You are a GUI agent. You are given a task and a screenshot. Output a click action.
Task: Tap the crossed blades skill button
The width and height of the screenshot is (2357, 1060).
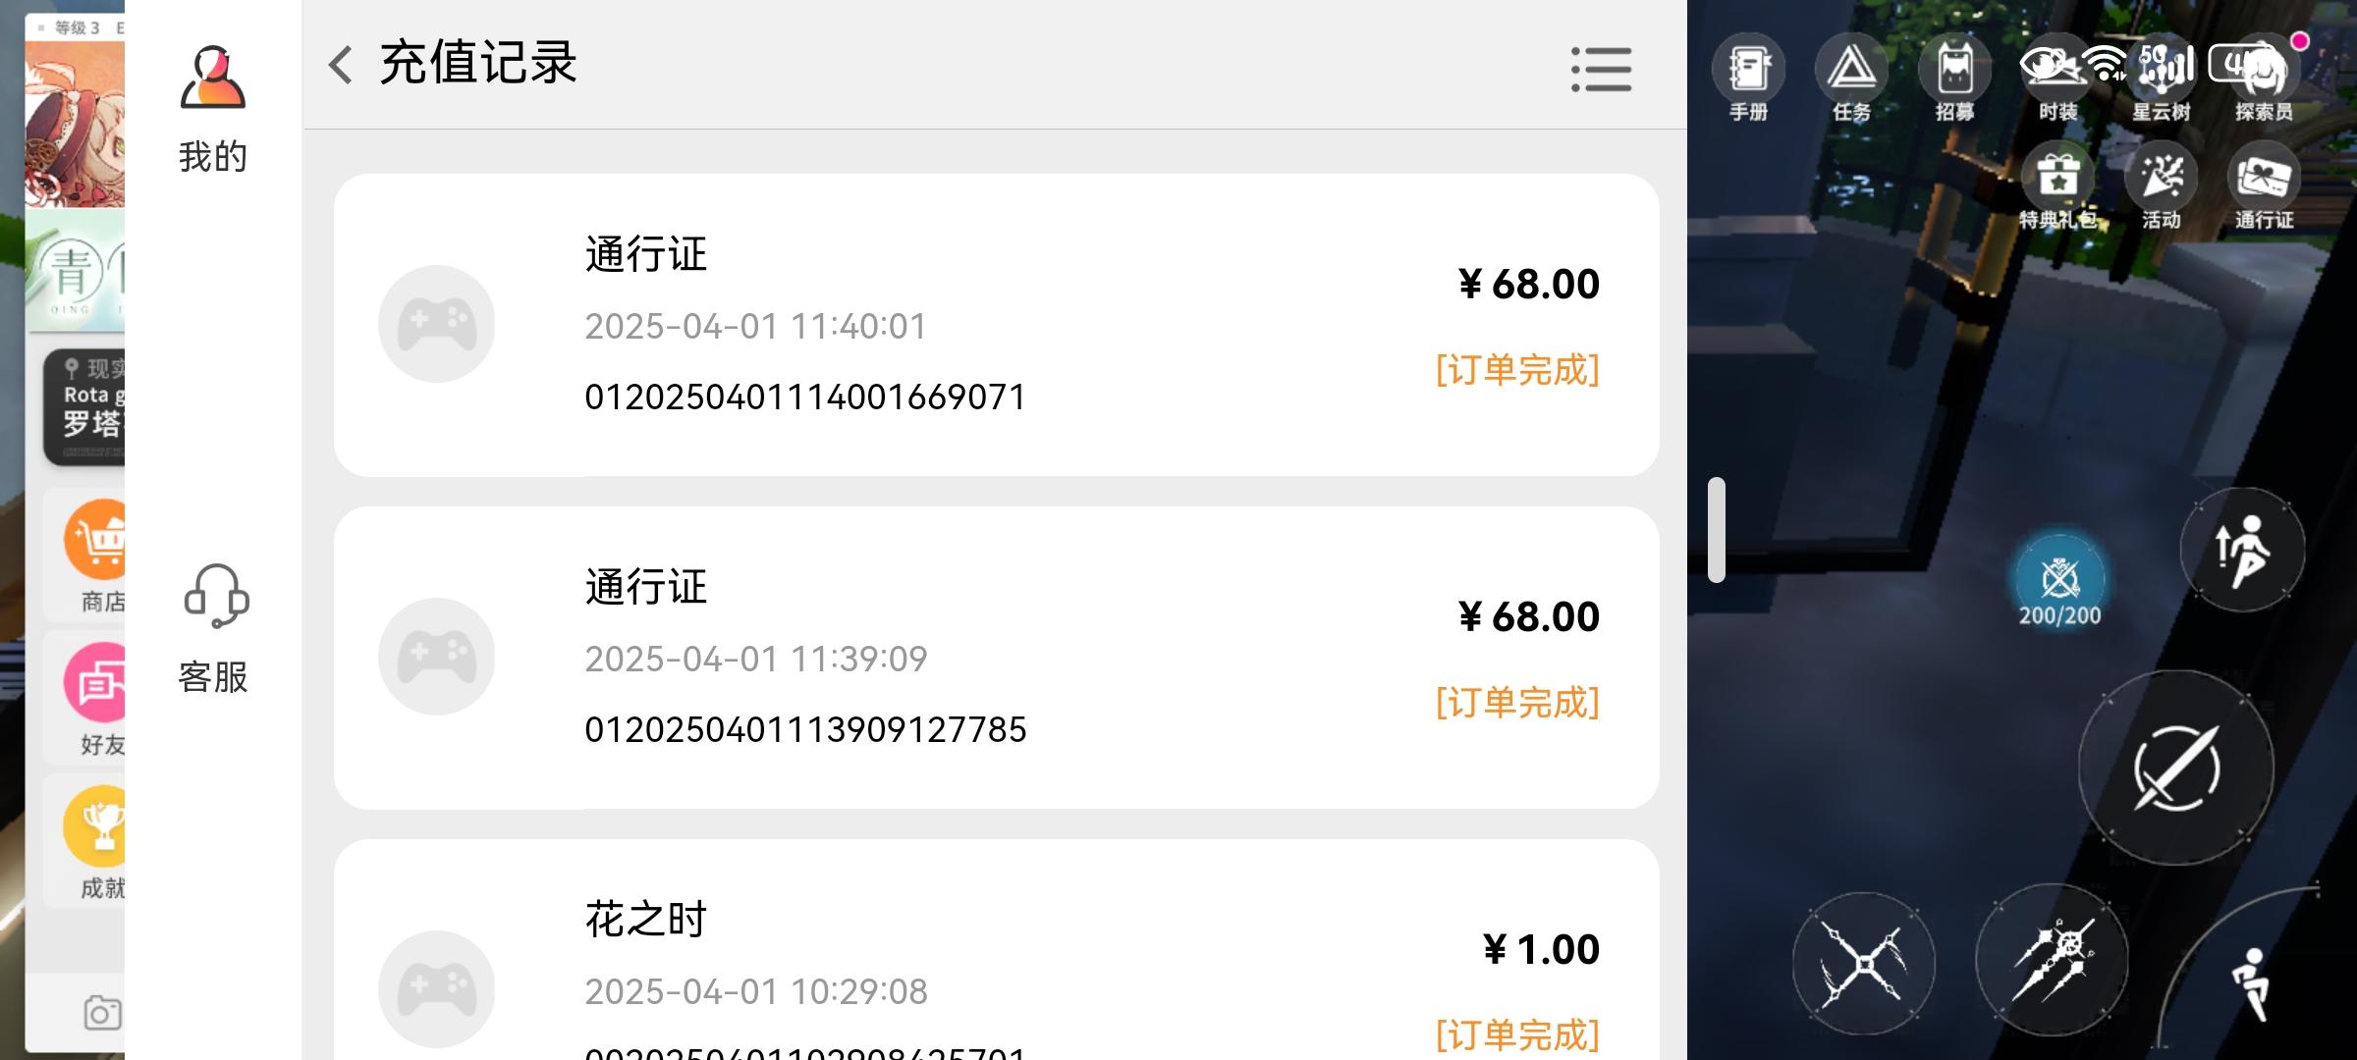click(x=1863, y=964)
